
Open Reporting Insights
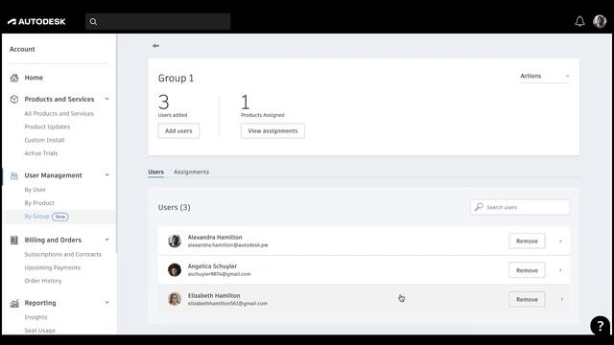[35, 317]
